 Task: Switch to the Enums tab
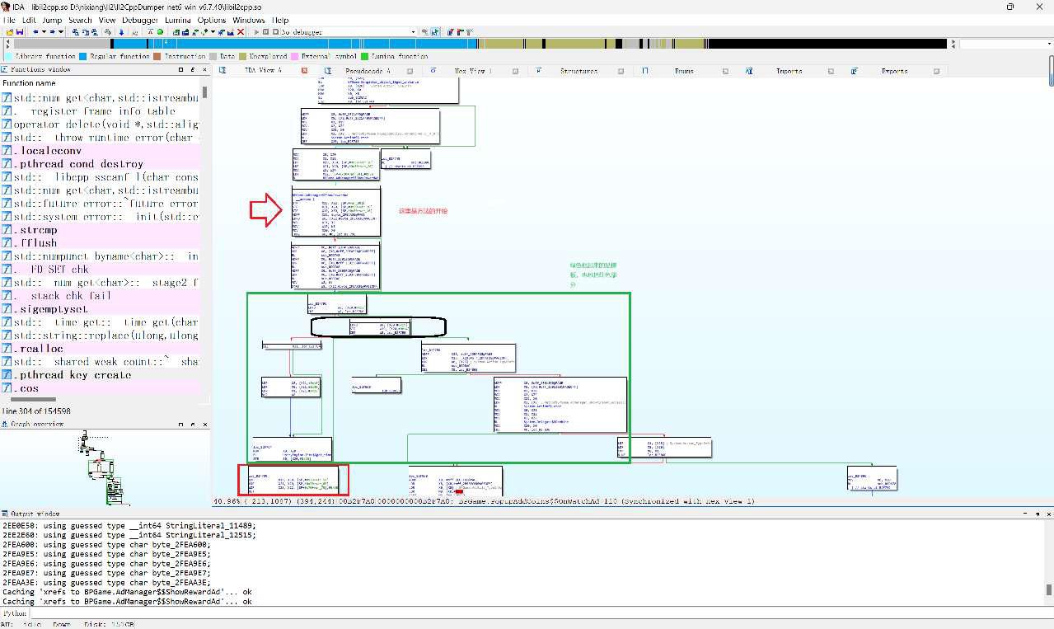(x=684, y=71)
